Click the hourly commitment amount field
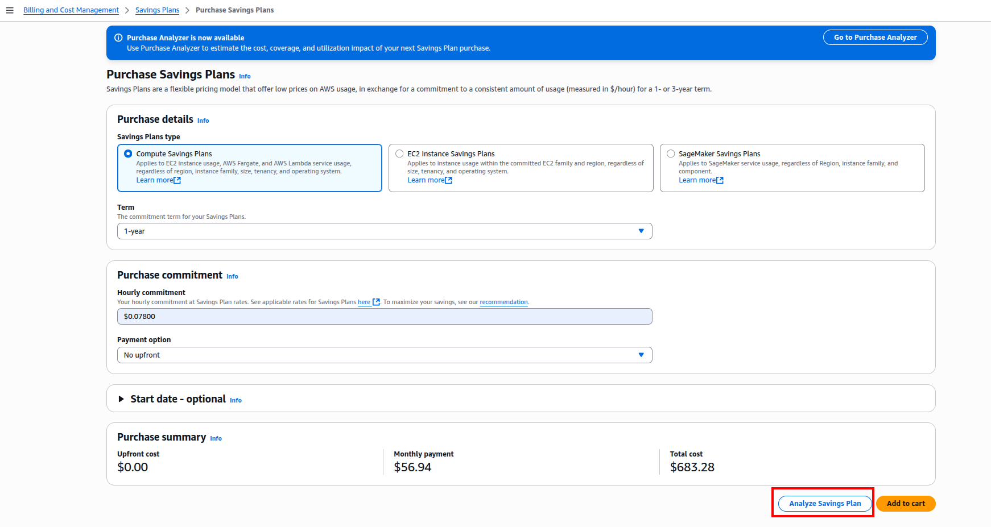This screenshot has width=991, height=527. [x=384, y=316]
